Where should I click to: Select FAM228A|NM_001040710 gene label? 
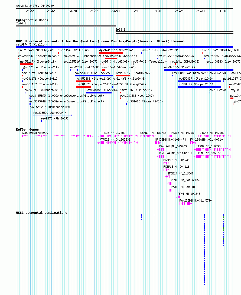[206, 140]
